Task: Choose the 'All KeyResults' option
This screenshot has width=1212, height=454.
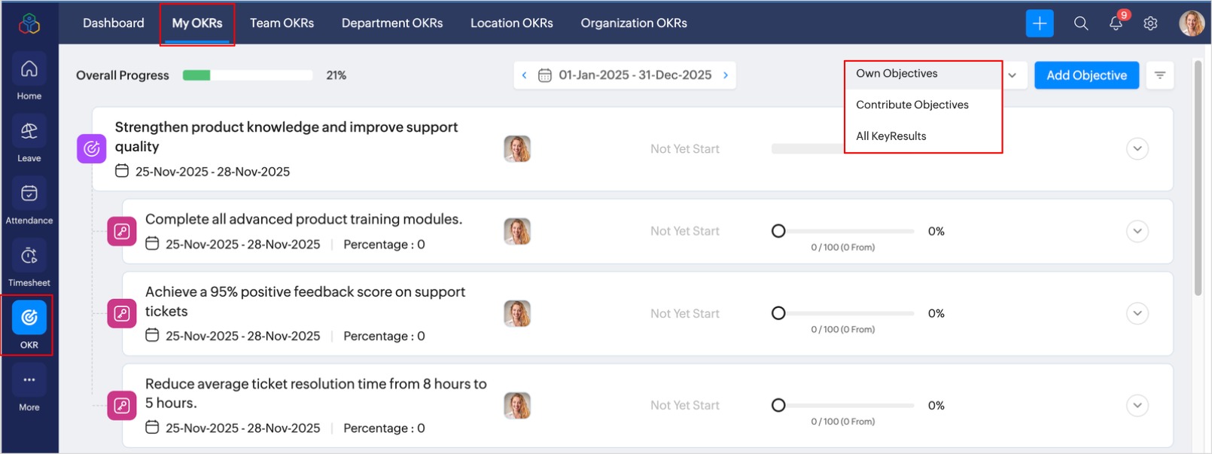Action: click(891, 136)
